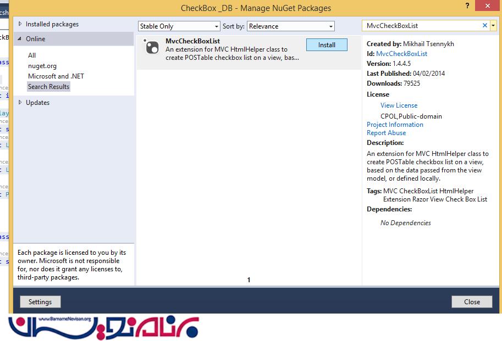Open the MvcCheckBoxList Id link
502x341 pixels.
coord(401,54)
